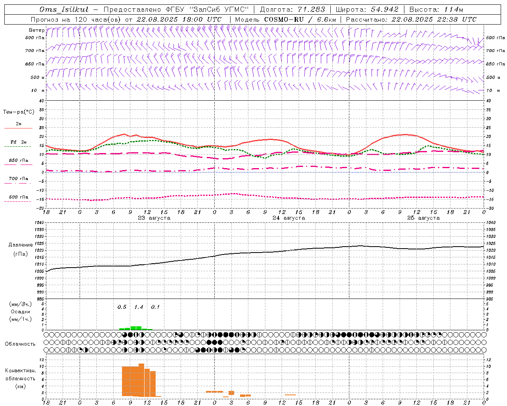Click the 23 августа date label

[154, 218]
